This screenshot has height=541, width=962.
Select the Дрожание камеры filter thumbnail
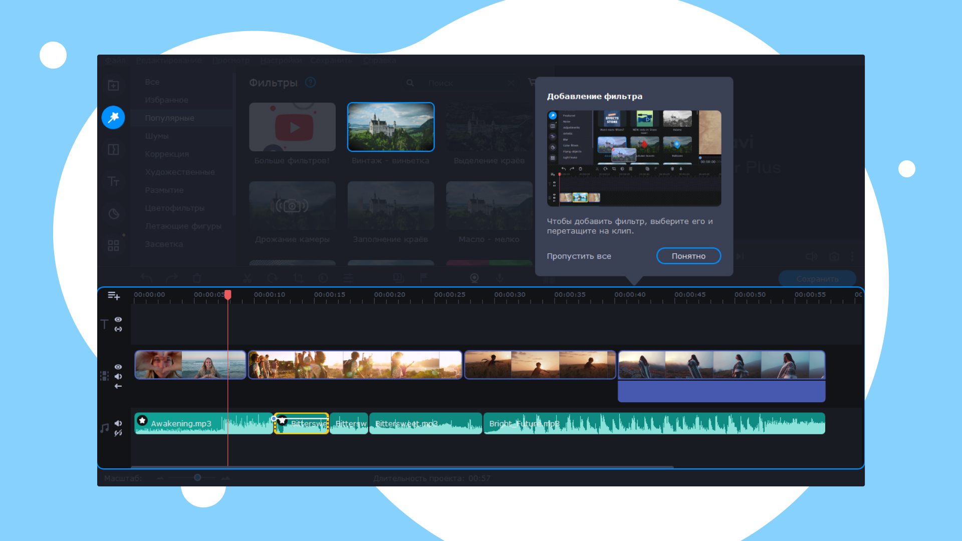[292, 205]
